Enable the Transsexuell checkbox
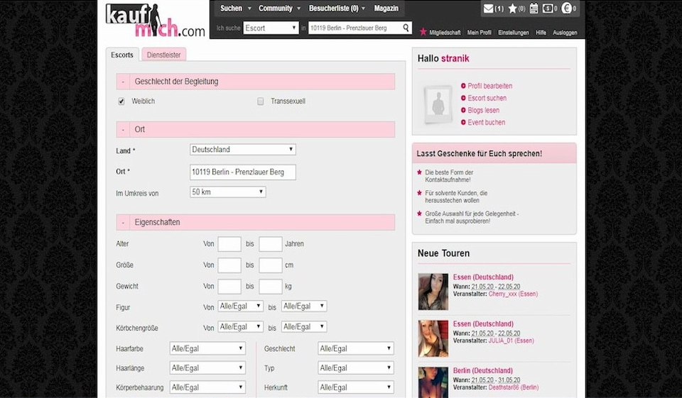Viewport: 682px width, 398px height. point(261,101)
